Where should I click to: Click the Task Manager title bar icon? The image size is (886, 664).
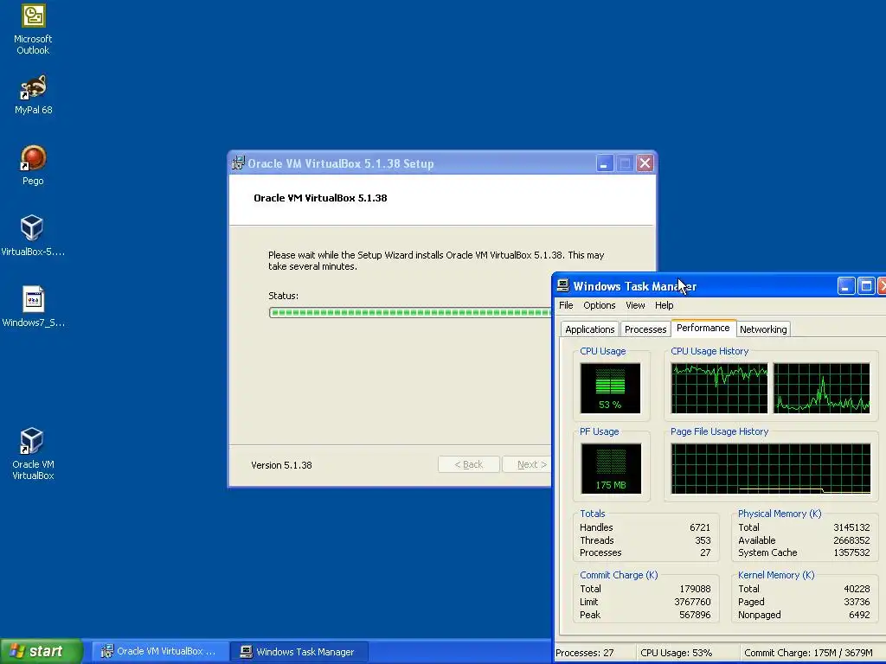[x=563, y=285]
